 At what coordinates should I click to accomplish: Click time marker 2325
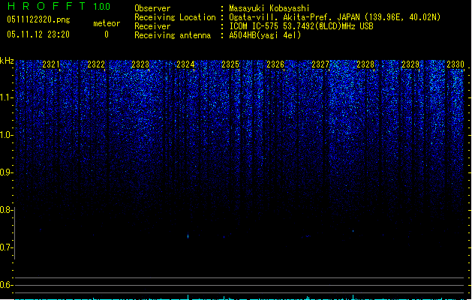coord(230,64)
